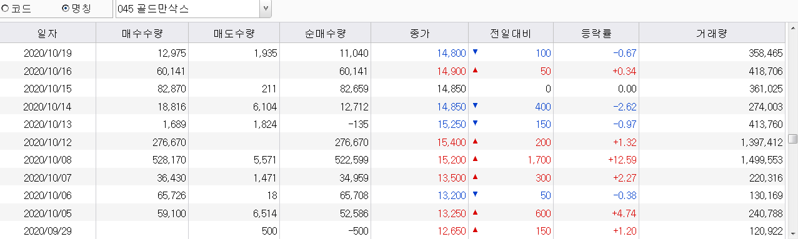Click closing price 14,800

point(452,54)
